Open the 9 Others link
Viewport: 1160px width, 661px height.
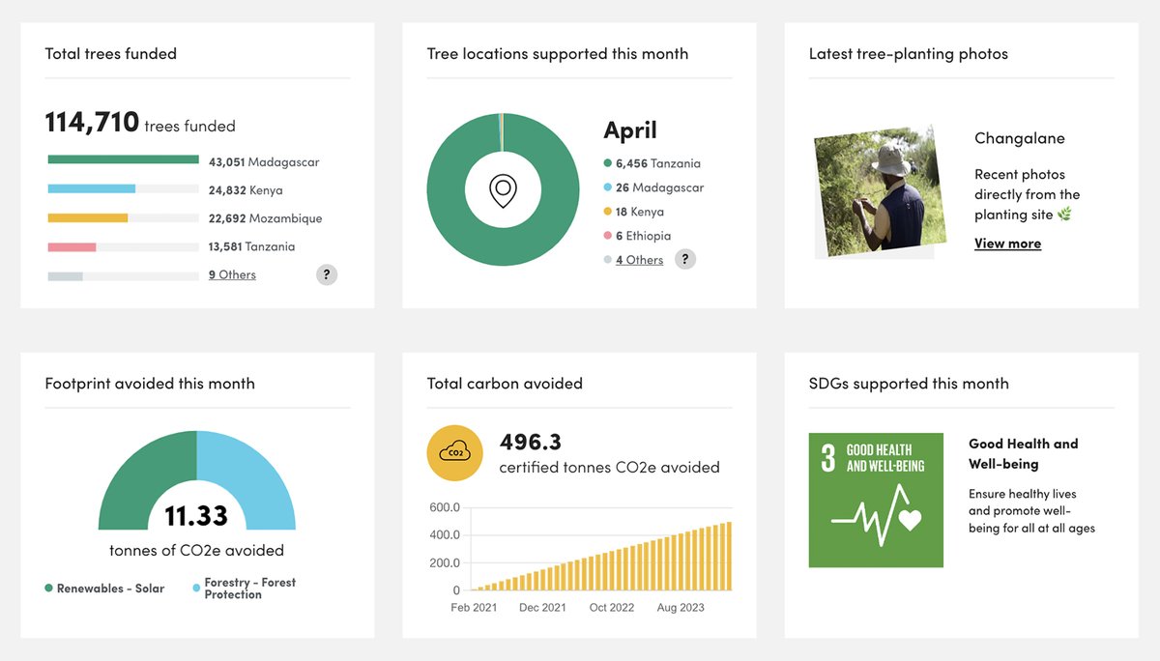pyautogui.click(x=232, y=274)
